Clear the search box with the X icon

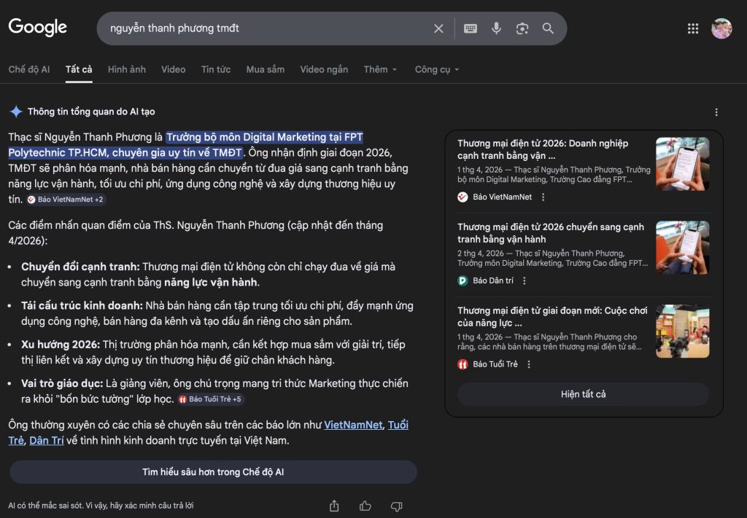(438, 28)
